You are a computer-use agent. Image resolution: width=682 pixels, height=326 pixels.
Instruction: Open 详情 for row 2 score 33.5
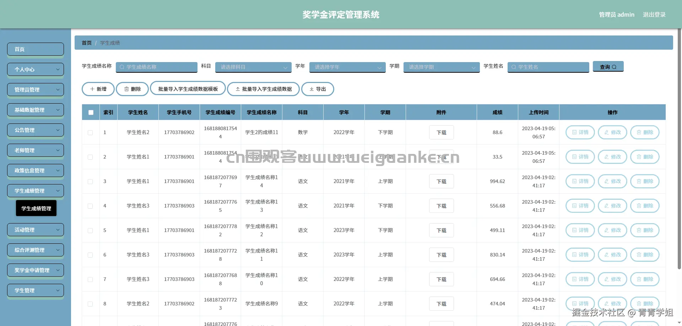[x=580, y=157]
